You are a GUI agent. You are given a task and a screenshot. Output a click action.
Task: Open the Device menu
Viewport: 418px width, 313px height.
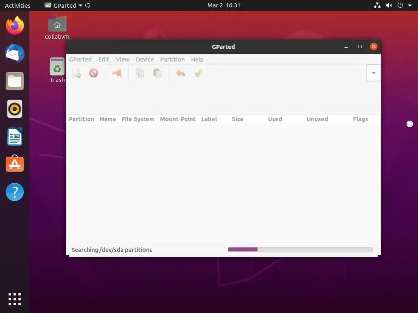tap(145, 60)
